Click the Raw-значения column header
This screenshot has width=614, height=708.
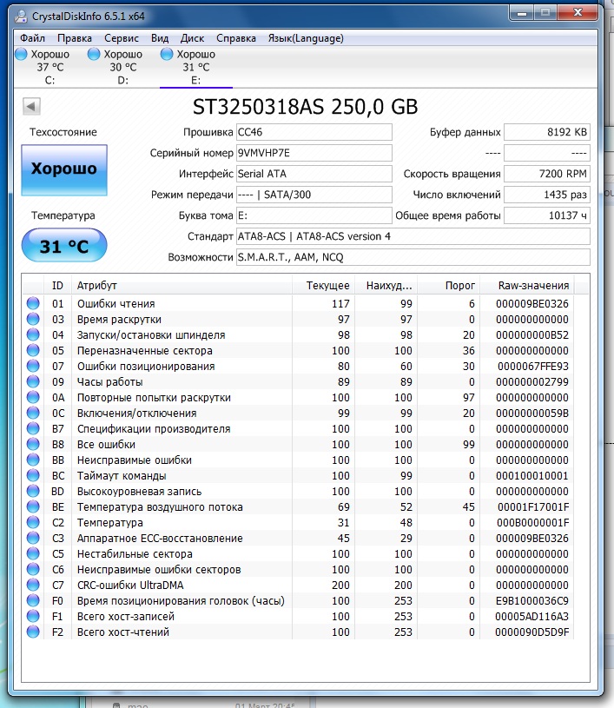pyautogui.click(x=533, y=286)
